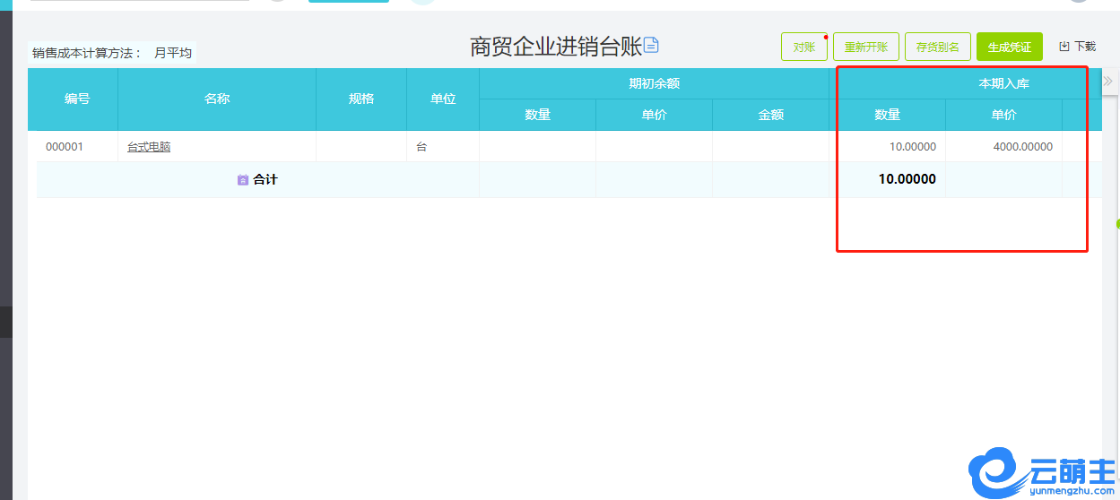Image resolution: width=1120 pixels, height=500 pixels.
Task: Click the document icon beside 商贸企业进销台账 title
Action: click(x=651, y=46)
